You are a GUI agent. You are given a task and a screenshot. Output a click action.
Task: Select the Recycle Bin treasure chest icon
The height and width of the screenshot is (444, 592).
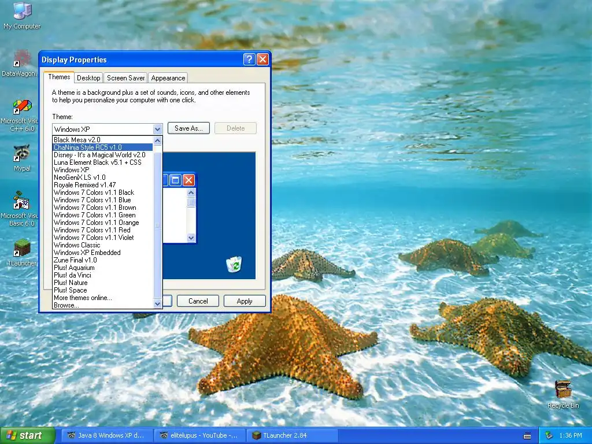coord(563,394)
